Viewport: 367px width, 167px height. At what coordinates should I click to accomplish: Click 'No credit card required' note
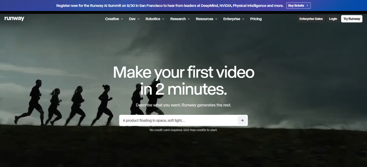click(x=183, y=130)
